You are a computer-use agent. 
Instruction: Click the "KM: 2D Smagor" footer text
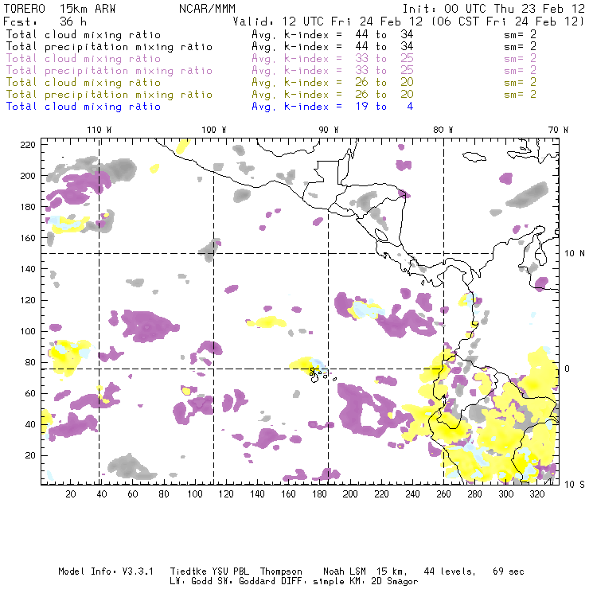click(x=382, y=582)
